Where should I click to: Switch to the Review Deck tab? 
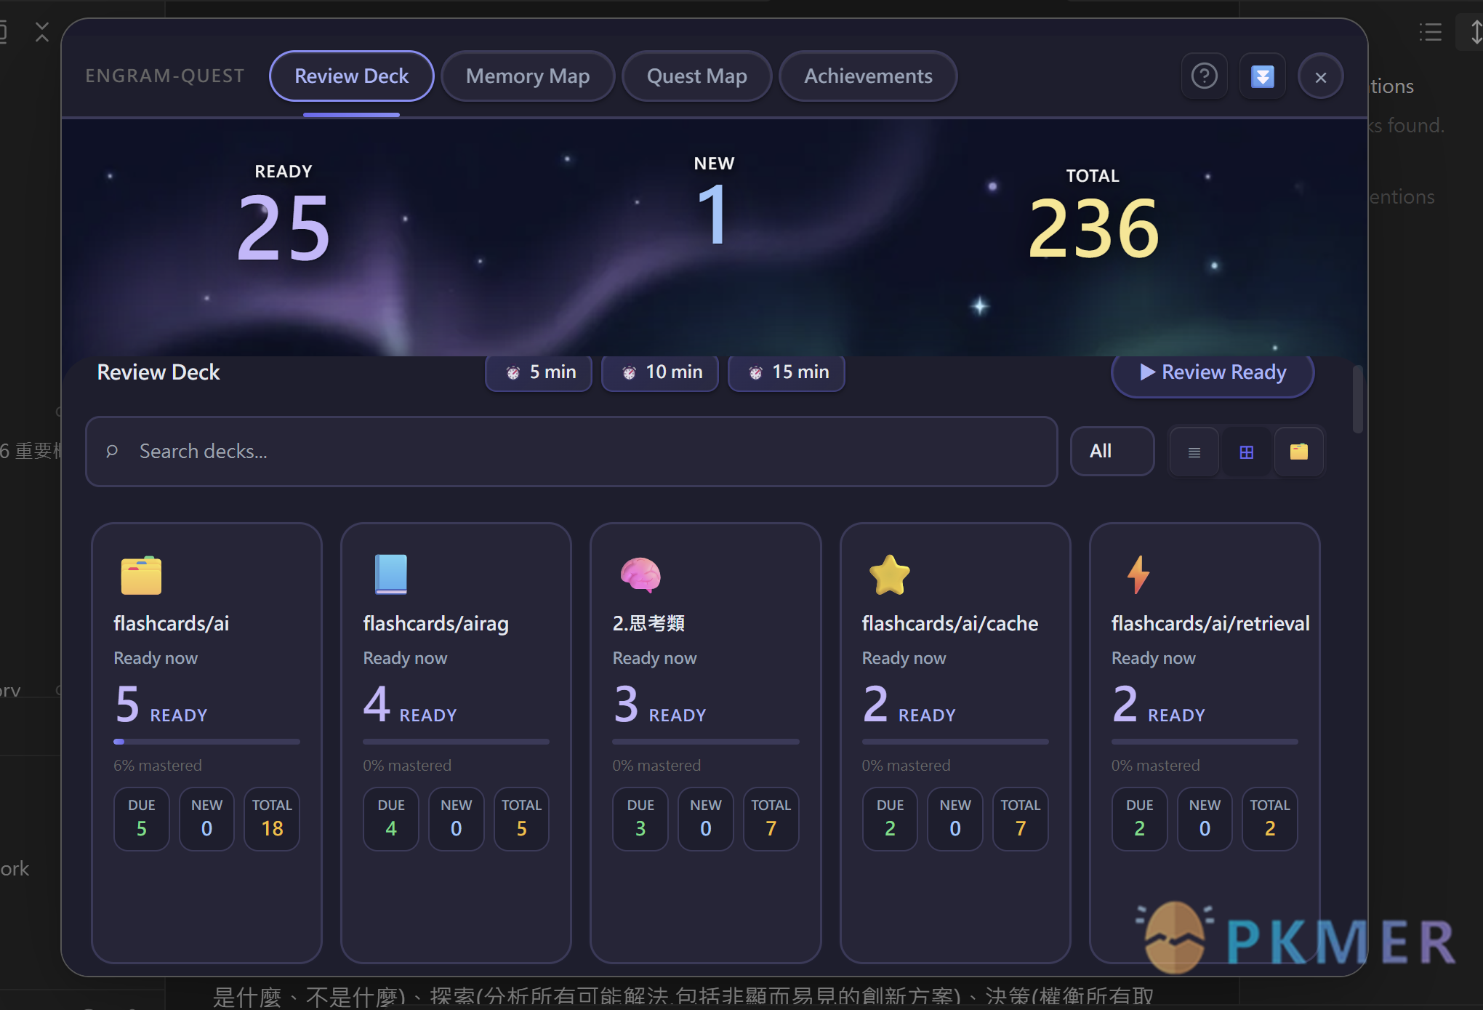click(x=352, y=76)
